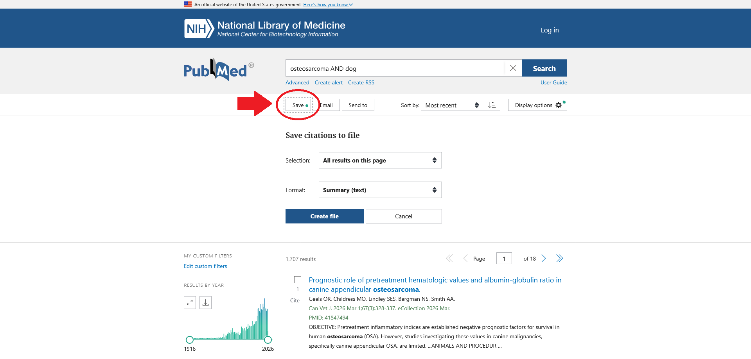This screenshot has height=359, width=751.
Task: Jump to first page double arrow
Action: [x=449, y=259]
